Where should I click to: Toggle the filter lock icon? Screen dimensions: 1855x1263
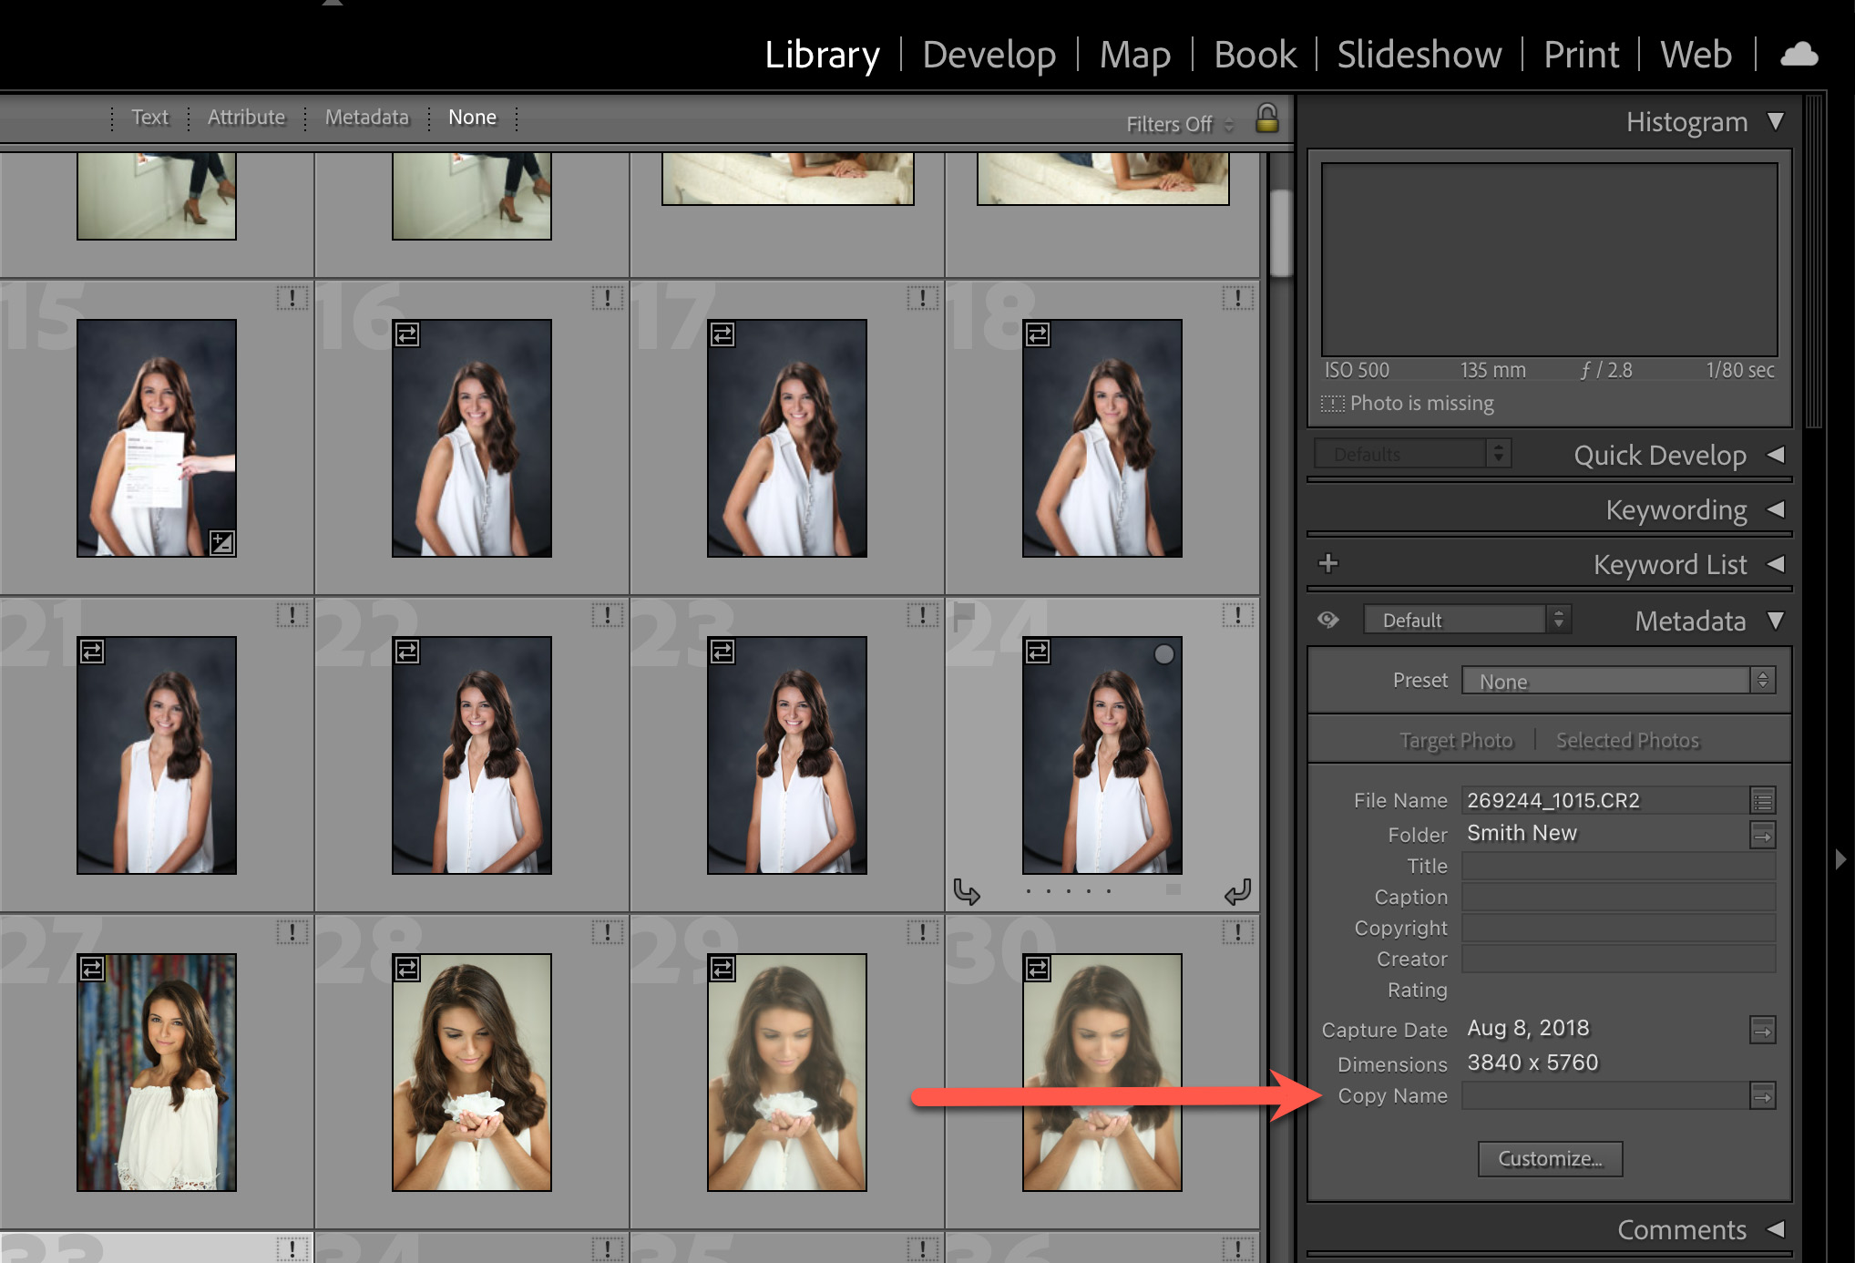tap(1266, 119)
